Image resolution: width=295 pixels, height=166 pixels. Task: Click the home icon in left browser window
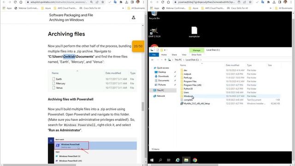pos(21,2)
